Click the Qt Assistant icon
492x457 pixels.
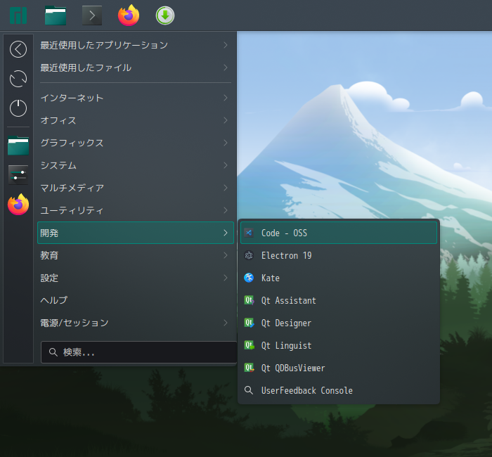[249, 300]
